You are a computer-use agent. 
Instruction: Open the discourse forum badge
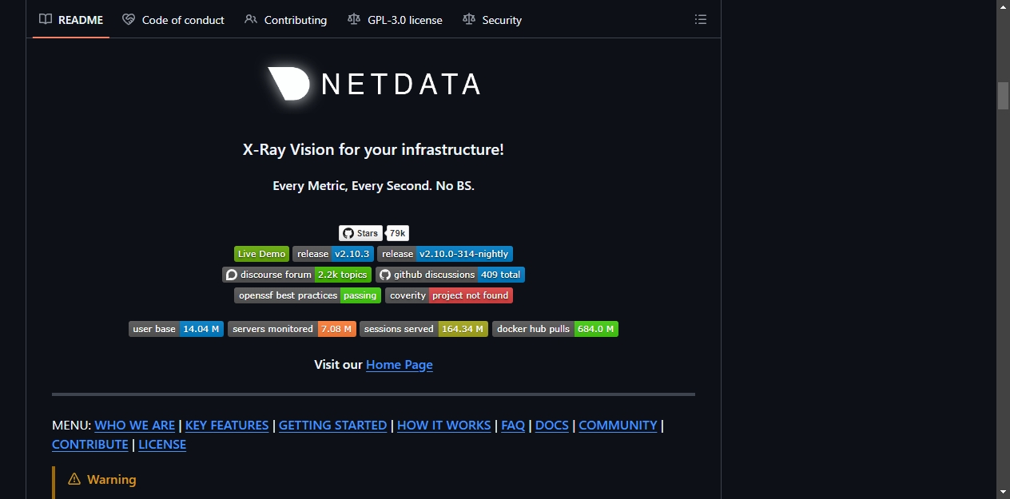pos(296,275)
